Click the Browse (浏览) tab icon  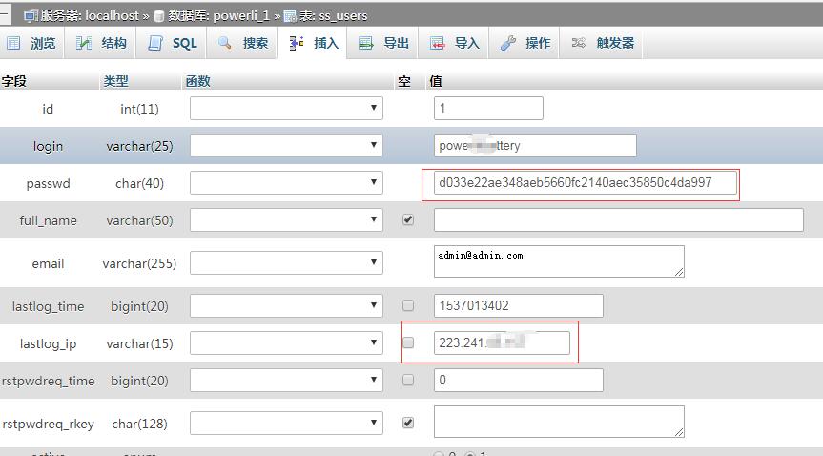coord(14,44)
